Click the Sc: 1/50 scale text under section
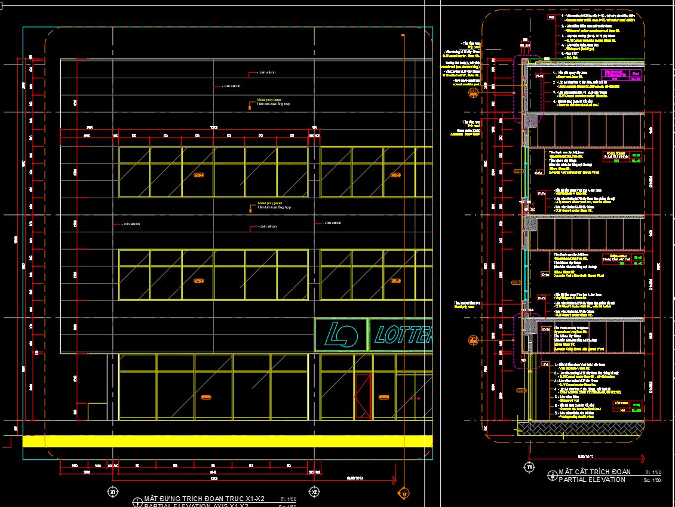 [x=652, y=480]
